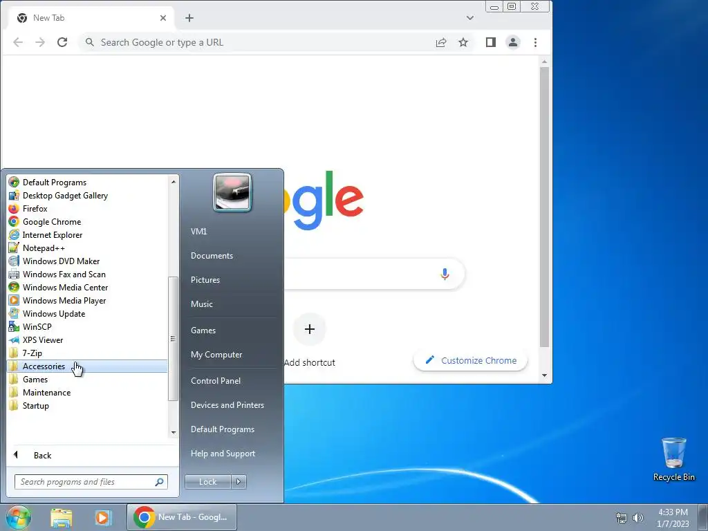The image size is (708, 531).
Task: Open Windows Explorer from taskbar
Action: click(62, 517)
